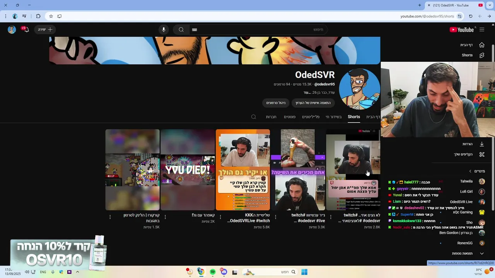The width and height of the screenshot is (495, 278).
Task: Expand the subscriptions section chevron (מינויים)
Action: [x=470, y=171]
